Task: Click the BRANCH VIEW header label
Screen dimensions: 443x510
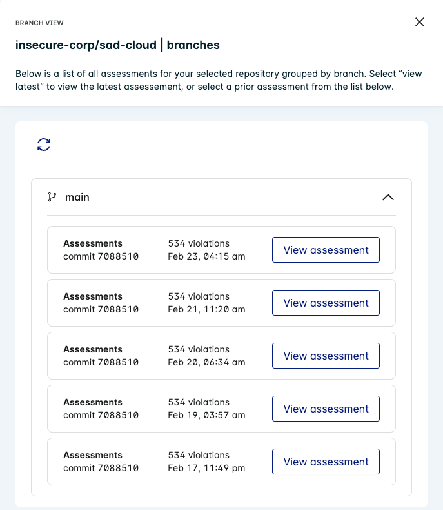Action: coord(39,23)
